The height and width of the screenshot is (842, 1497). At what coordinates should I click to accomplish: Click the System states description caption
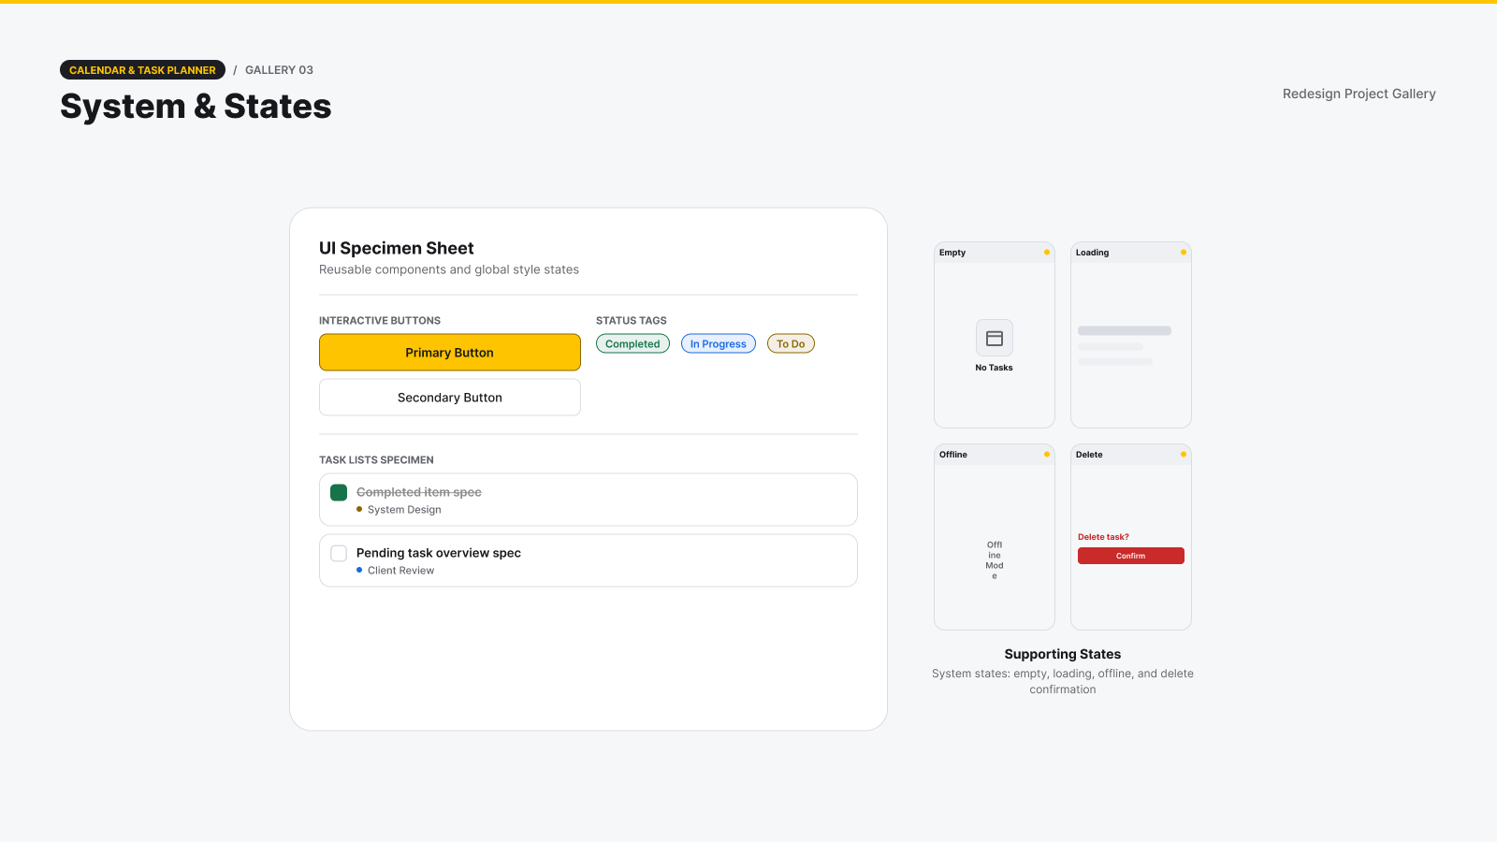point(1063,681)
